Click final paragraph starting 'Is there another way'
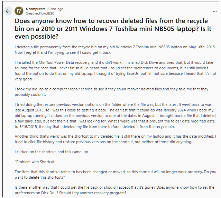The image size is (221, 198). pos(114,190)
